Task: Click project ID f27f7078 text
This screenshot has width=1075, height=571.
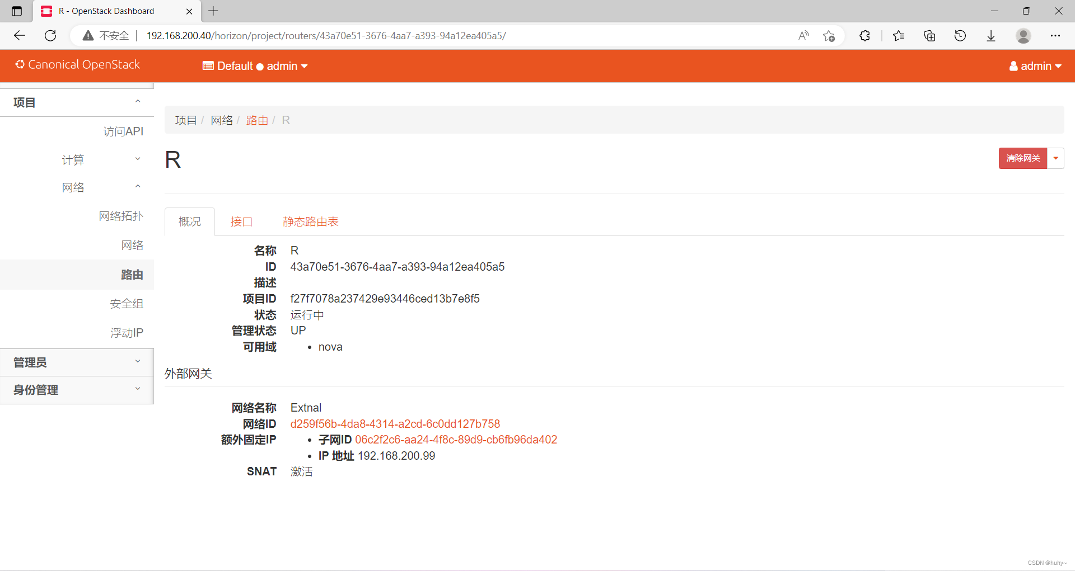Action: [385, 299]
